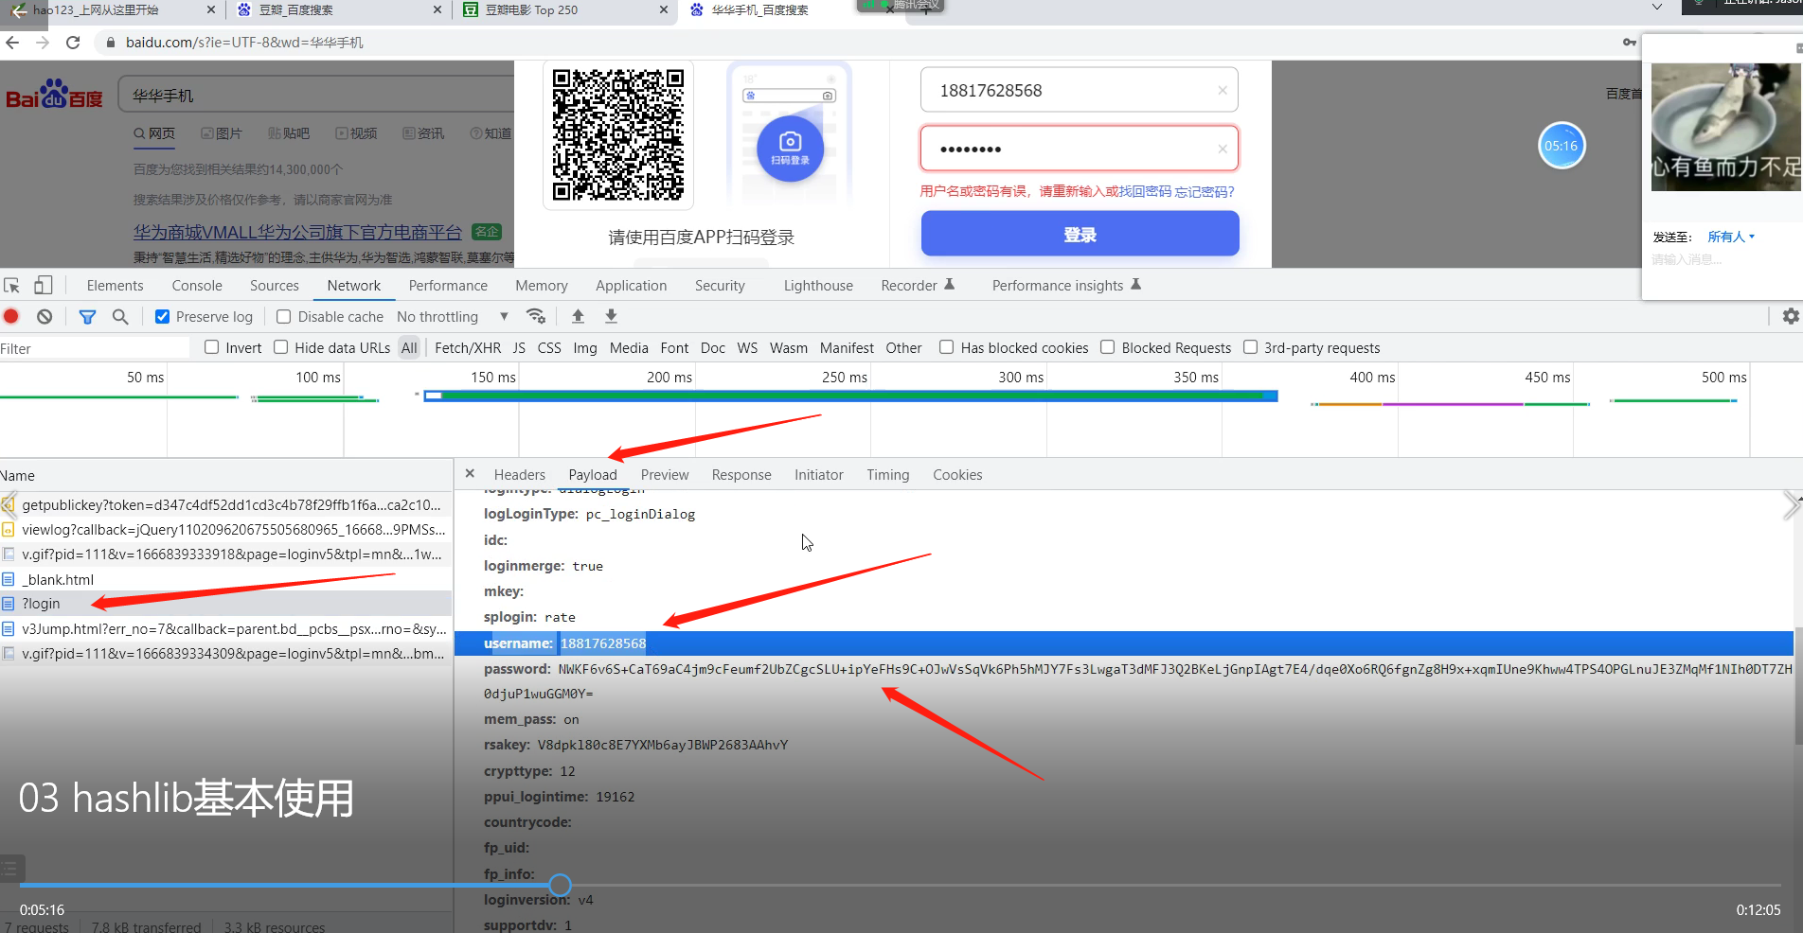Click the blue 登录 login button
Image resolution: width=1803 pixels, height=933 pixels.
point(1080,234)
